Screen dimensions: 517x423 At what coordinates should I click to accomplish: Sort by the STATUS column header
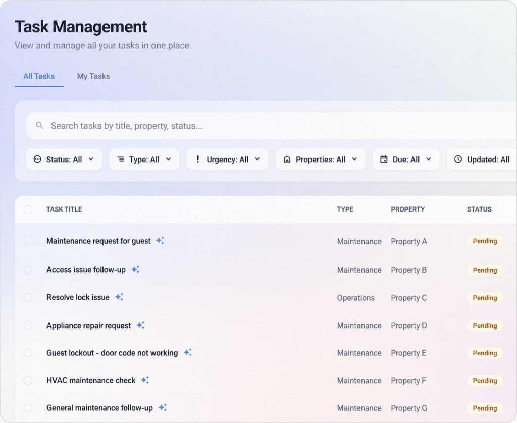pos(479,209)
